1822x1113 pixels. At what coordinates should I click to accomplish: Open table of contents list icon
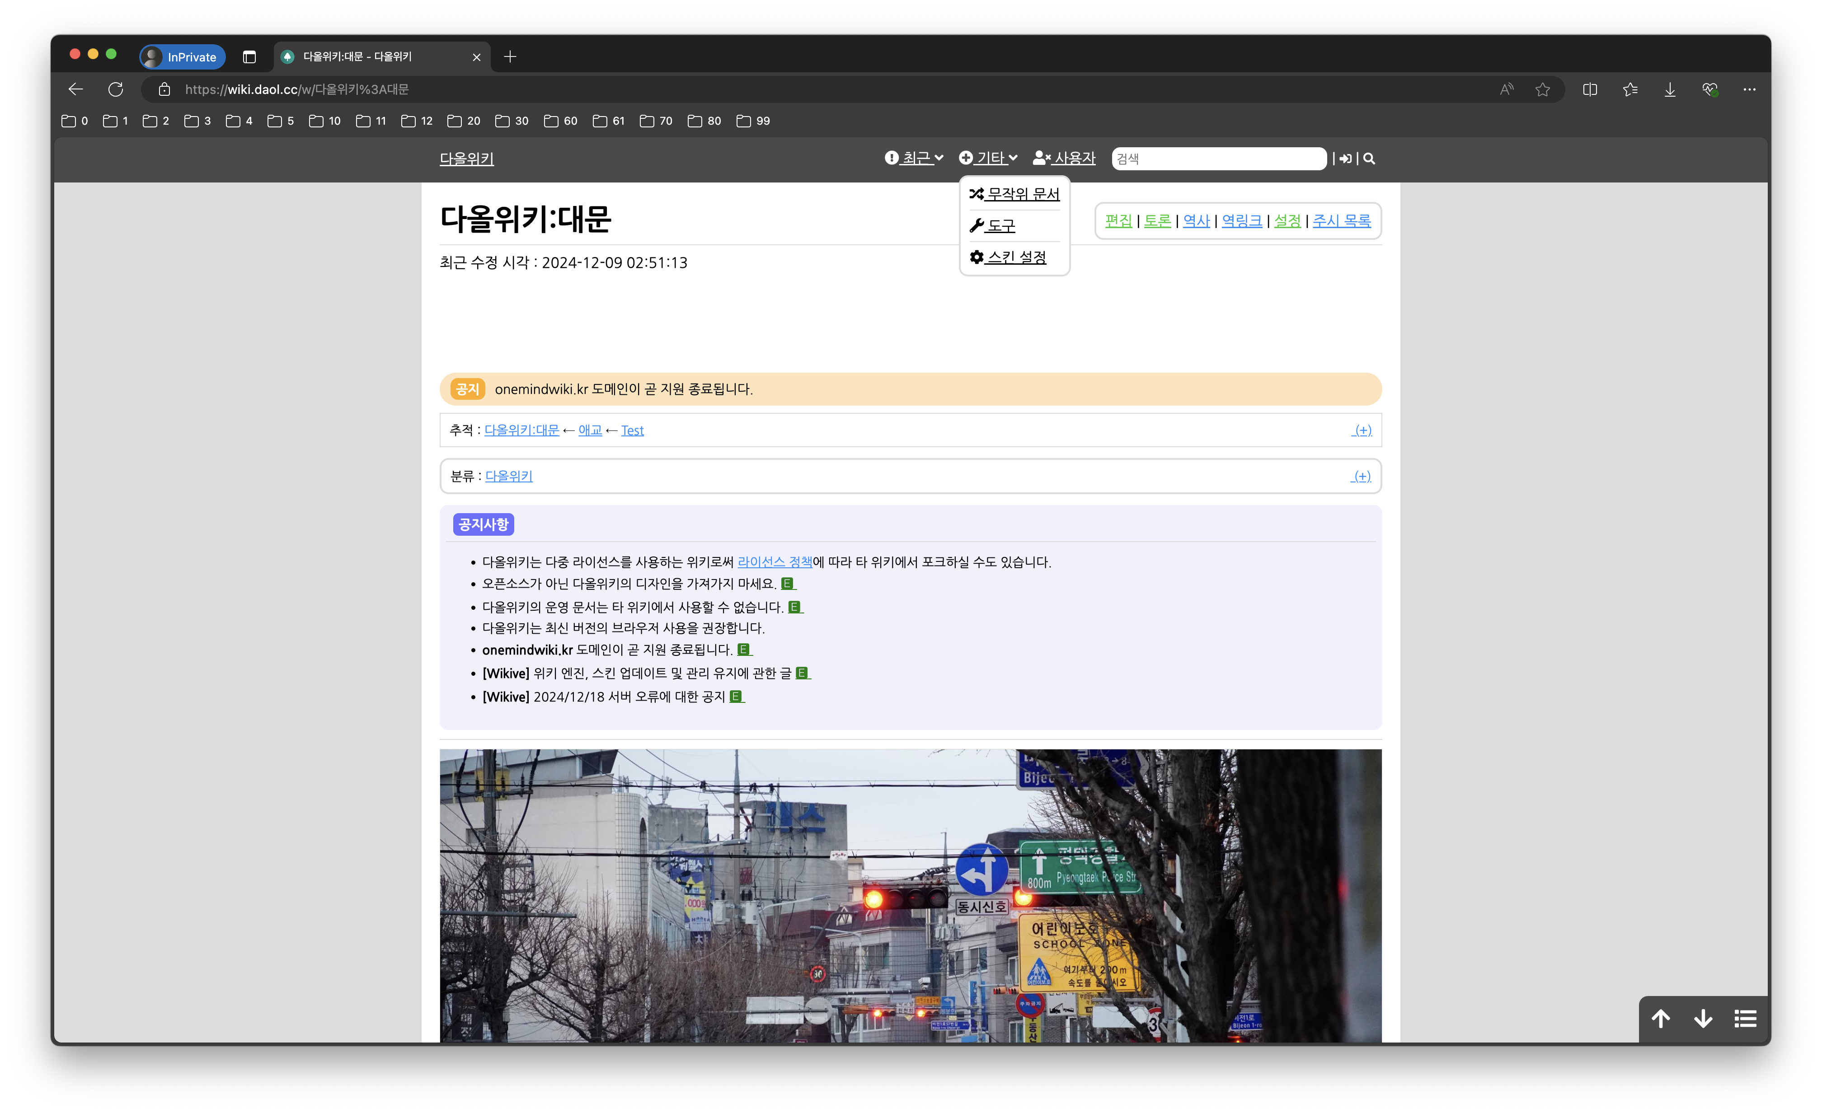point(1745,1019)
